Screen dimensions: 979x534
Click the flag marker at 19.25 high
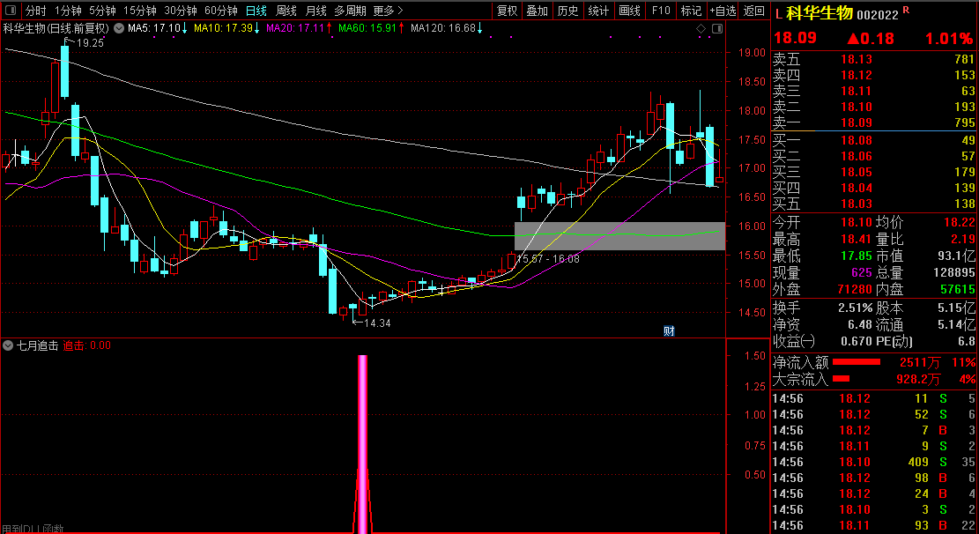point(69,42)
